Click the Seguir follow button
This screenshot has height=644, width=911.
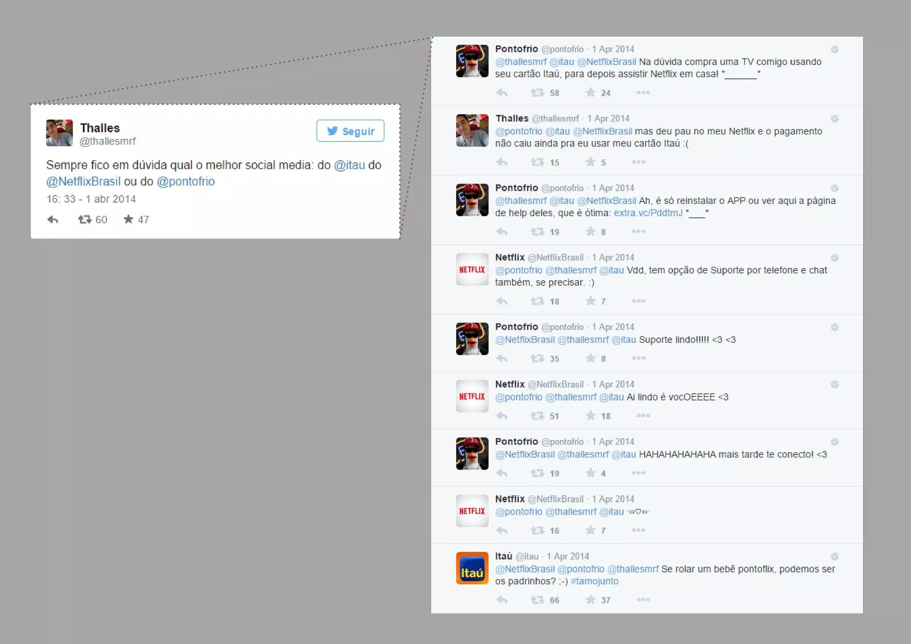coord(350,131)
